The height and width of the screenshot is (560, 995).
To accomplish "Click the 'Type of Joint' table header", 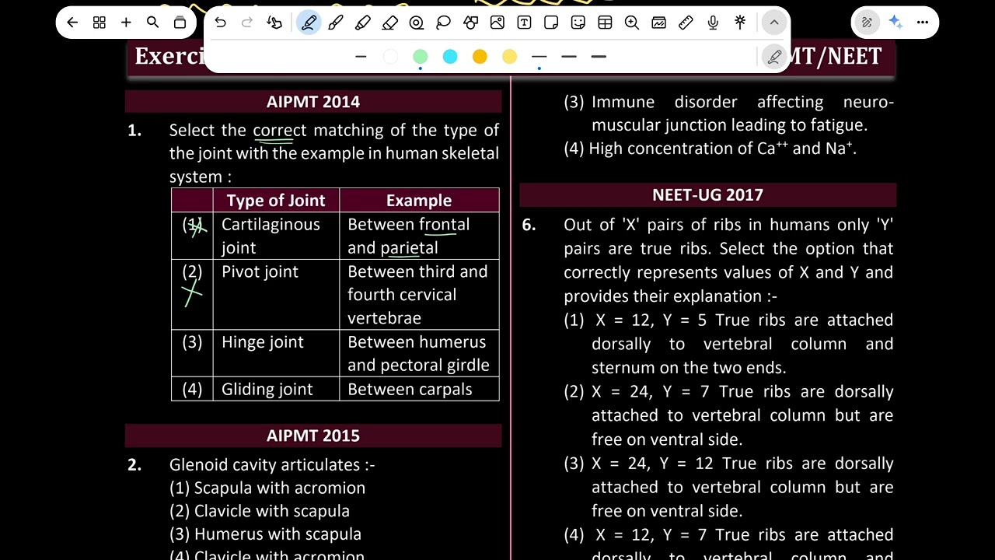I will pyautogui.click(x=276, y=201).
